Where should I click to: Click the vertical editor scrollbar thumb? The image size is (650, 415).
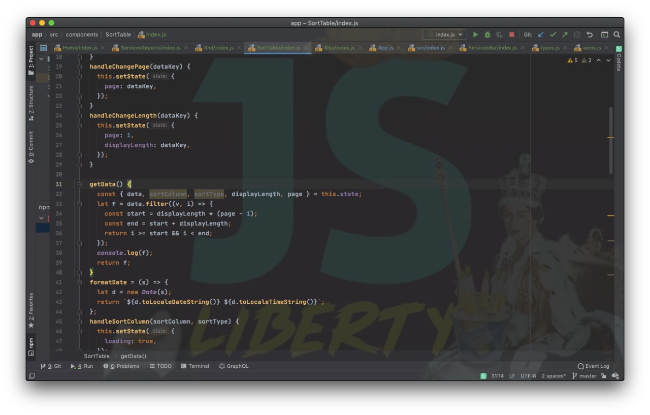point(611,141)
